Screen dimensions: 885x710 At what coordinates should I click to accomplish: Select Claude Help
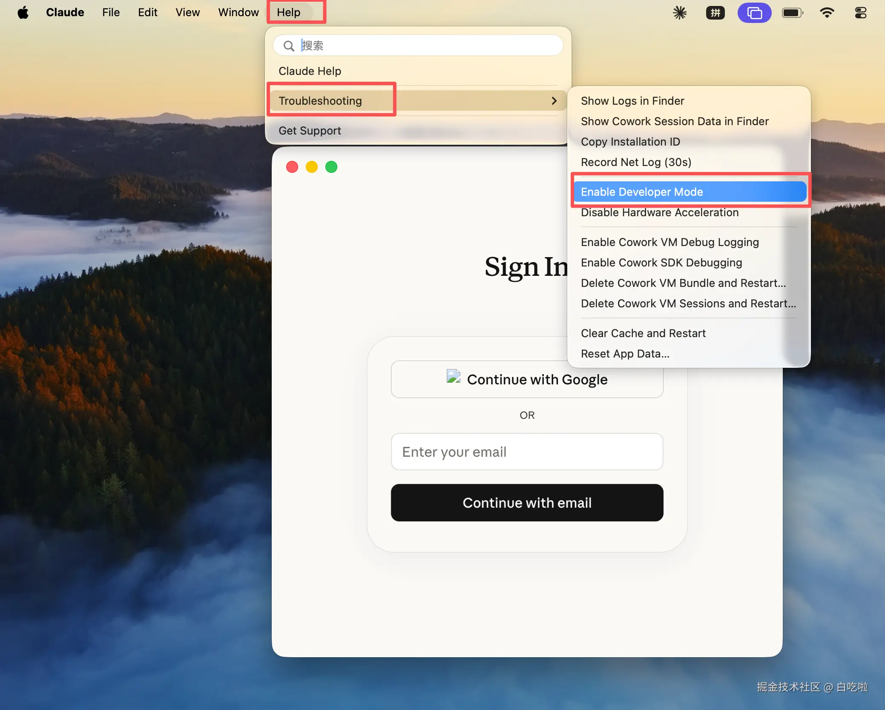pyautogui.click(x=418, y=71)
